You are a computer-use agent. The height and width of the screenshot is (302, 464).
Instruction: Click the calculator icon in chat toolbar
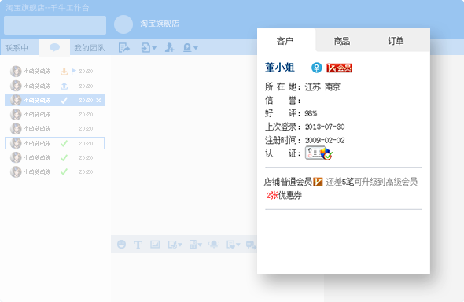193,245
